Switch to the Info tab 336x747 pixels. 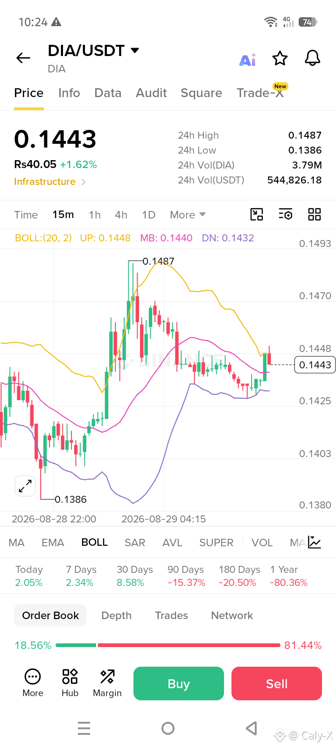(x=69, y=93)
